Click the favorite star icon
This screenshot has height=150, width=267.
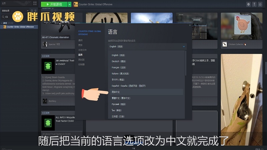(260, 4)
